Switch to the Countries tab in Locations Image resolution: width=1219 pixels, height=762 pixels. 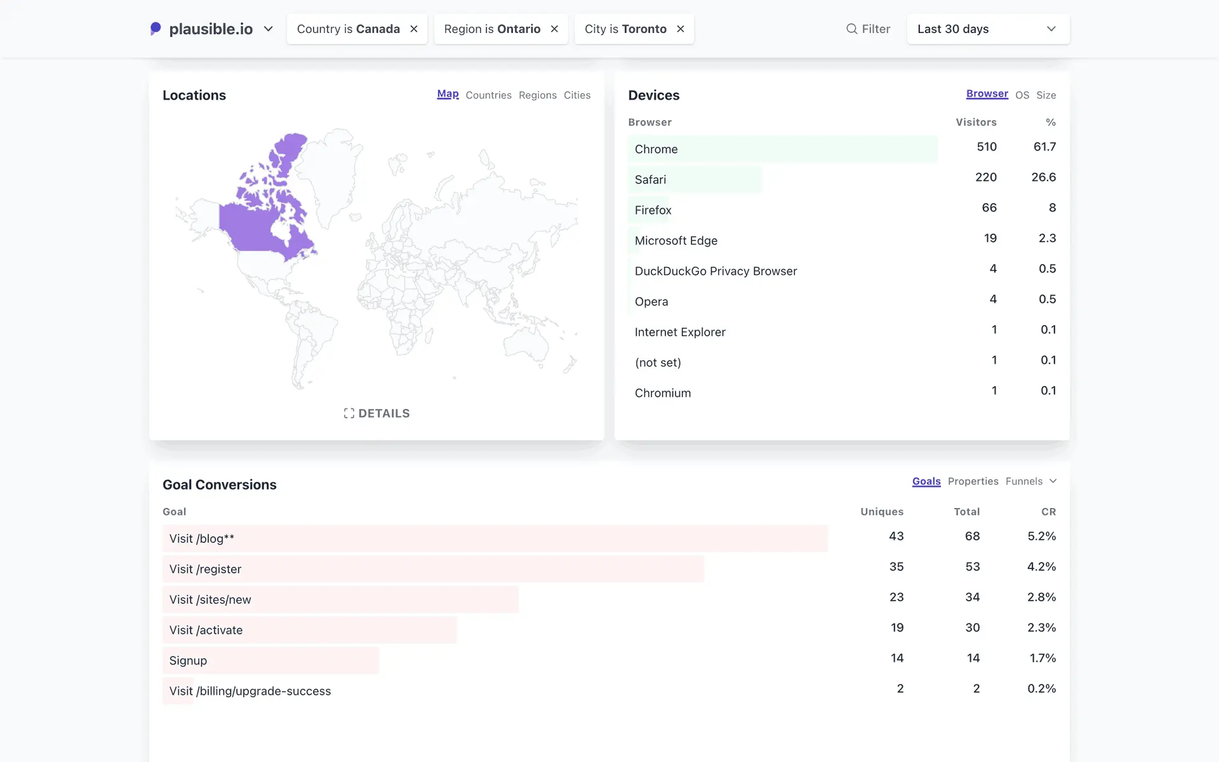(x=488, y=95)
